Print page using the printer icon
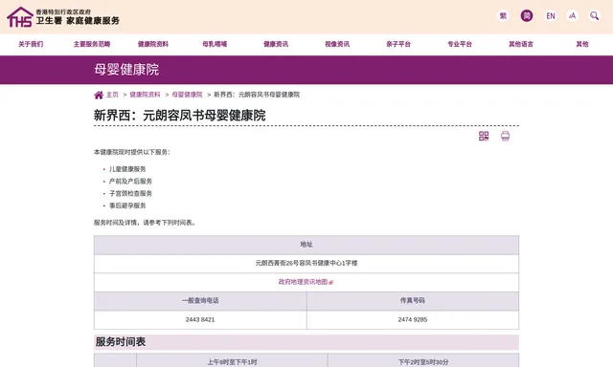Screen dimensions: 613x367 (x=505, y=136)
